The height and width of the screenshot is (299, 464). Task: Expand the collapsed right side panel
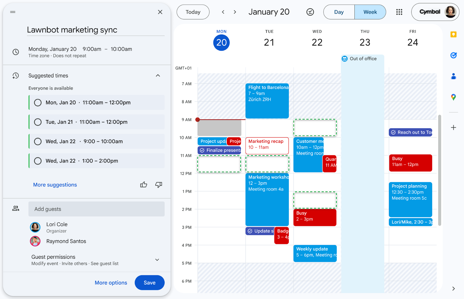453,288
